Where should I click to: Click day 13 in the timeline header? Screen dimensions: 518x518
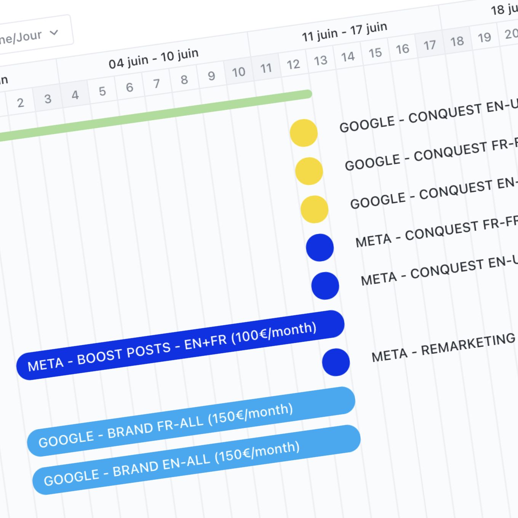[x=320, y=60]
